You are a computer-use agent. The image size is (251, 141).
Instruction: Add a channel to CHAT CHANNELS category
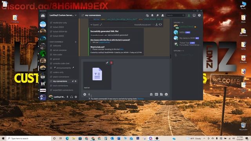tap(76, 42)
